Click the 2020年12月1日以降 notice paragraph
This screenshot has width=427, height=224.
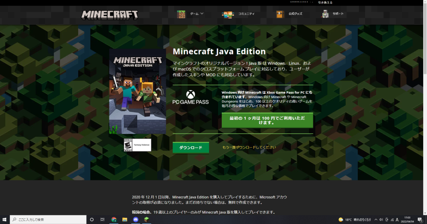click(x=209, y=200)
